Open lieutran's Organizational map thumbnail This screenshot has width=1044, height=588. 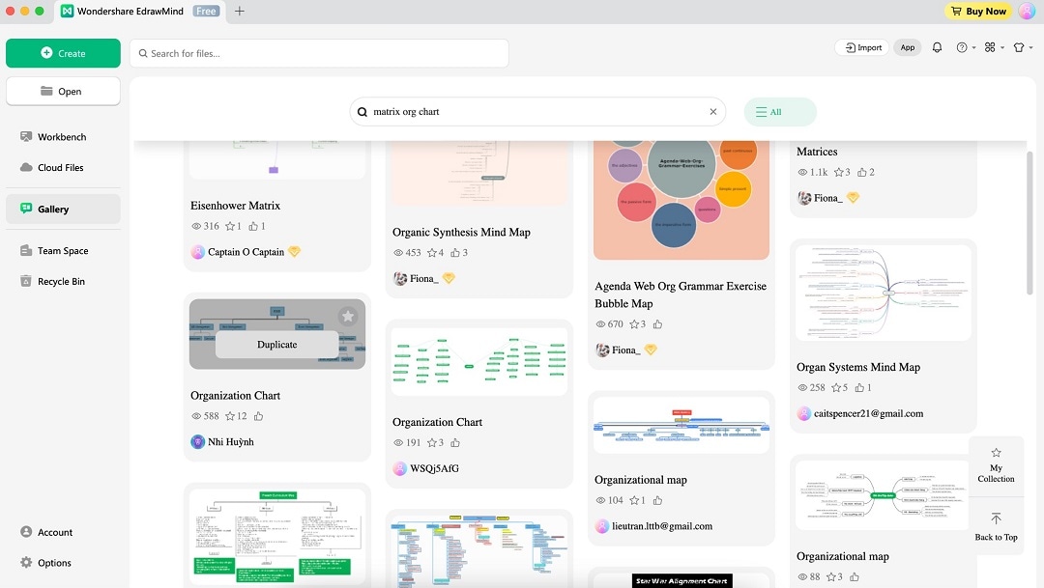coord(681,425)
